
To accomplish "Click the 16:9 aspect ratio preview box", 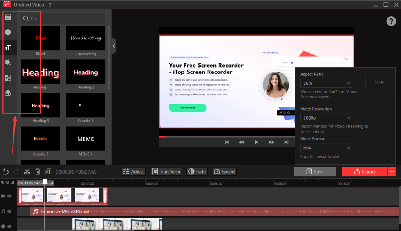I will click(x=379, y=82).
